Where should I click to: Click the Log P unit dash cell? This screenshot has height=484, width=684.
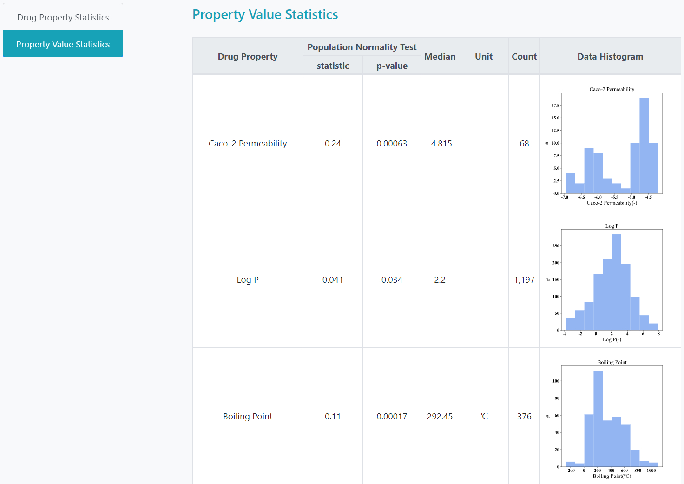click(x=484, y=279)
